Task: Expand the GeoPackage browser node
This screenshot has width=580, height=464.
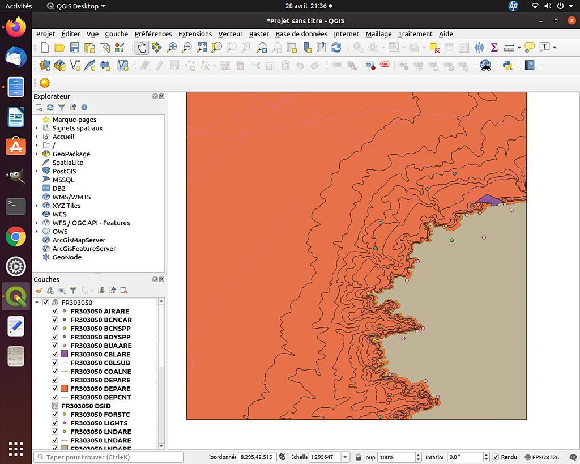Action: 37,154
